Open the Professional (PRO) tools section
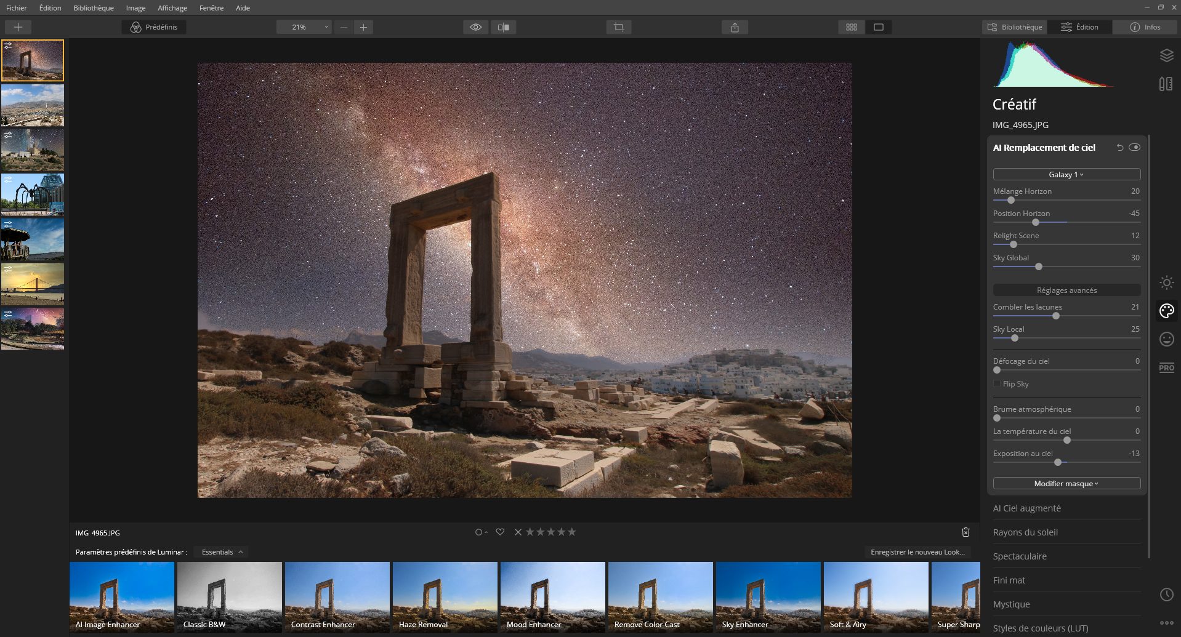The height and width of the screenshot is (637, 1181). pos(1166,368)
